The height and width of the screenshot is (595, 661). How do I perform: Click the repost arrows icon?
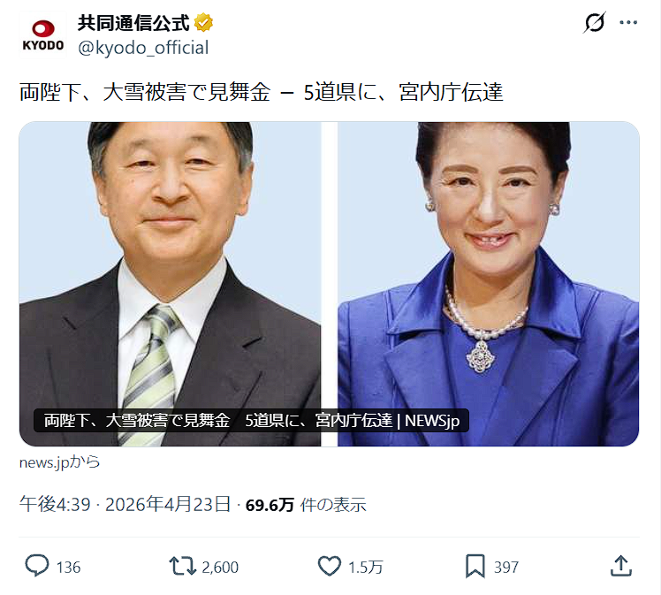[183, 566]
